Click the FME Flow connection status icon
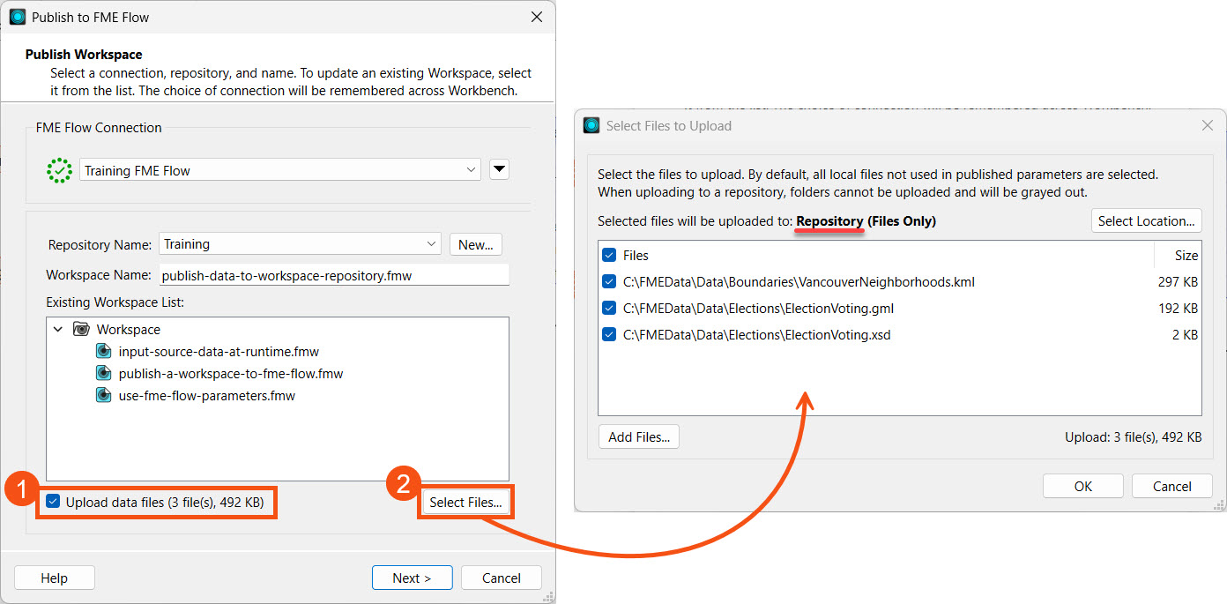1227x604 pixels. pyautogui.click(x=59, y=170)
